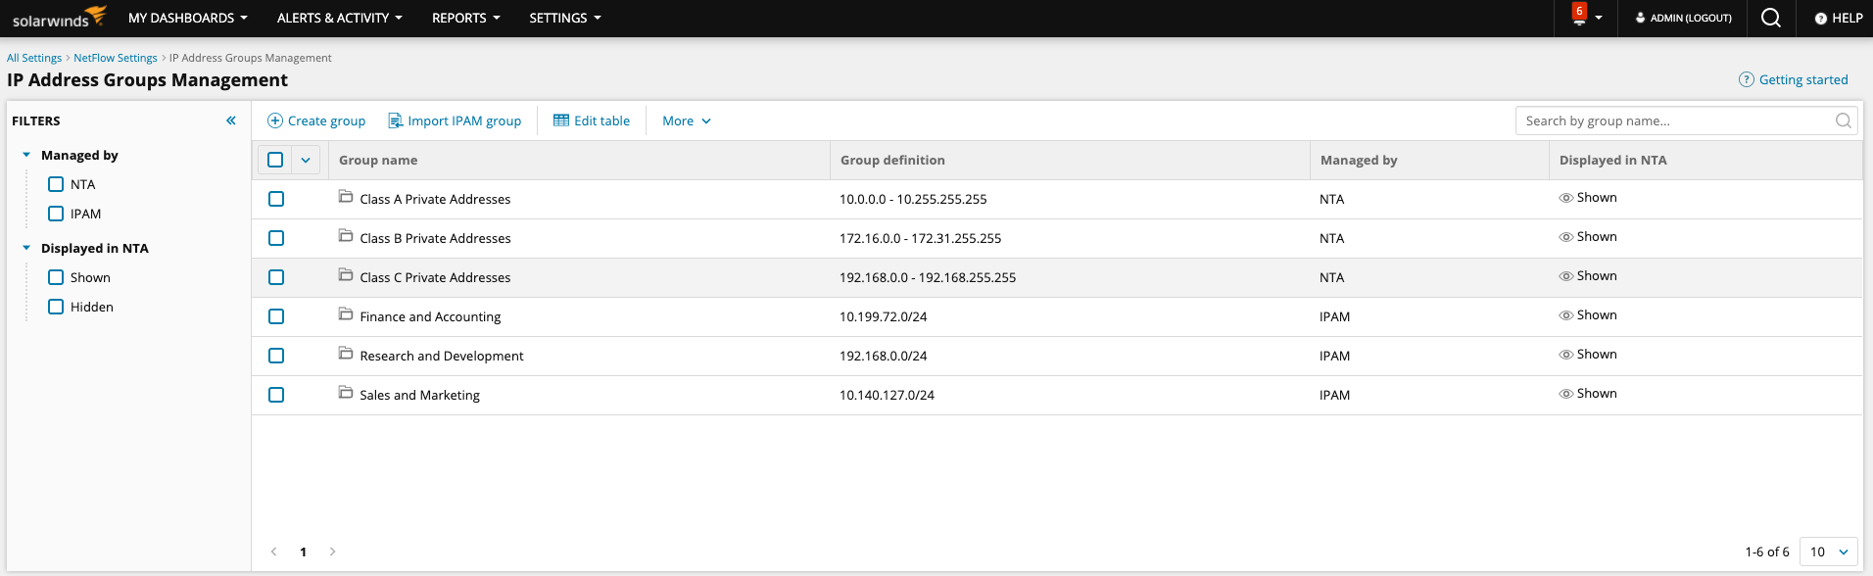Image resolution: width=1873 pixels, height=576 pixels.
Task: Open the global search magnifier icon
Action: pyautogui.click(x=1771, y=18)
